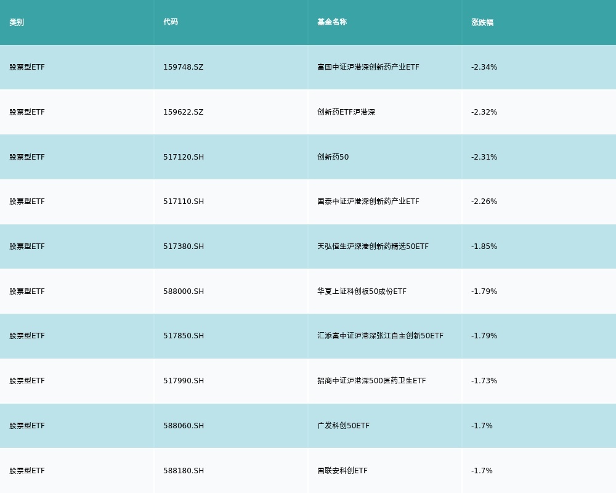The image size is (616, 493).
Task: Click the 代码 column header
Action: tap(171, 22)
